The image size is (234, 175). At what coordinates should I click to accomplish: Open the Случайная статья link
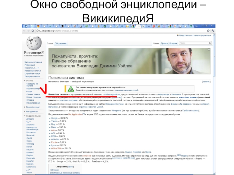tap(32, 74)
